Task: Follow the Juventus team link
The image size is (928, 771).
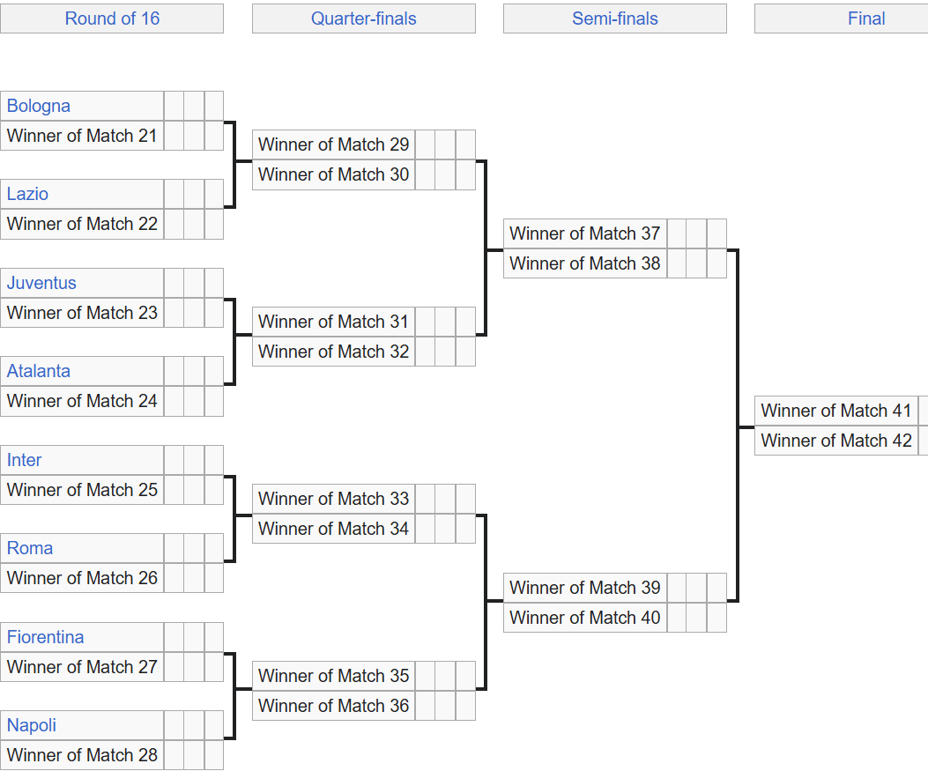Action: [x=41, y=283]
